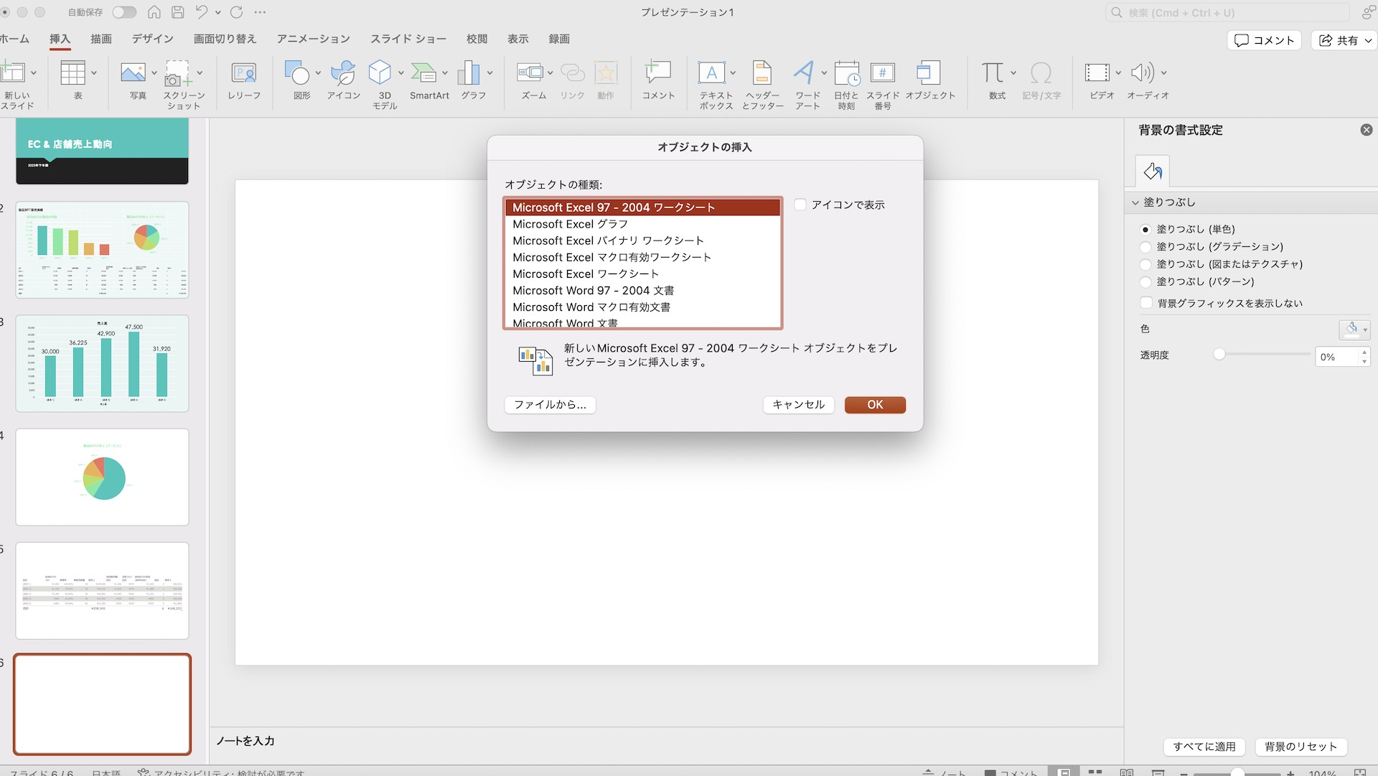Open レリーフ tool in ribbon
Image resolution: width=1378 pixels, height=776 pixels.
click(244, 73)
